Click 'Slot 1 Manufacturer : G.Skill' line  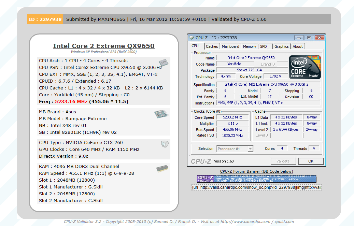coord(71,187)
